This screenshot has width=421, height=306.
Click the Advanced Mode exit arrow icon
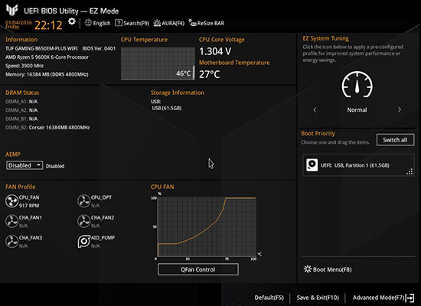pyautogui.click(x=410, y=298)
